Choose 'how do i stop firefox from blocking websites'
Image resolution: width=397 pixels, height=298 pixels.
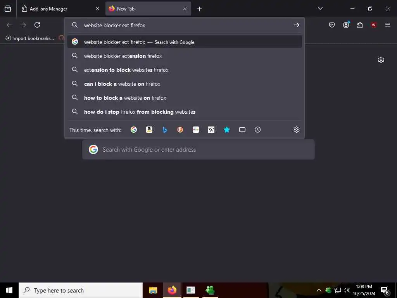pos(184,111)
